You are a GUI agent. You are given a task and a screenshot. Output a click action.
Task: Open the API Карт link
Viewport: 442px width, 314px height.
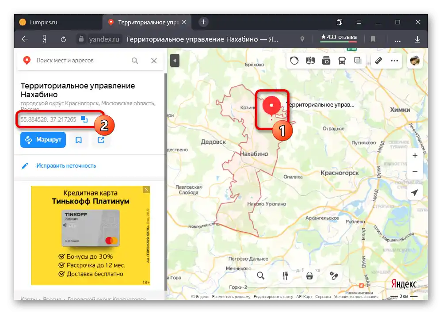[304, 296]
